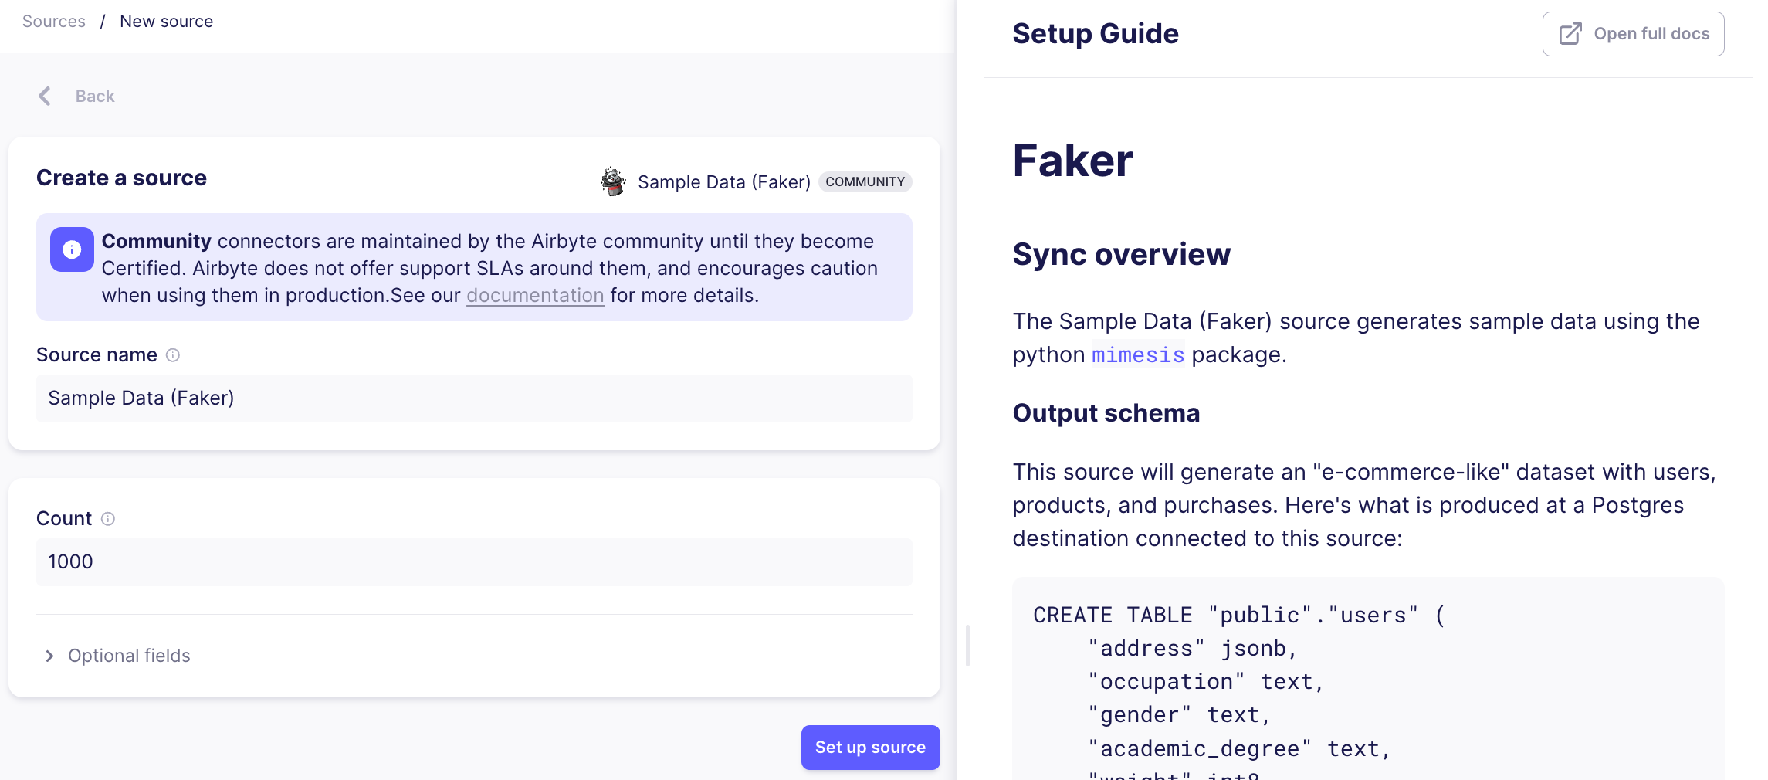Click the Back text link
Image resolution: width=1768 pixels, height=780 pixels.
click(95, 97)
